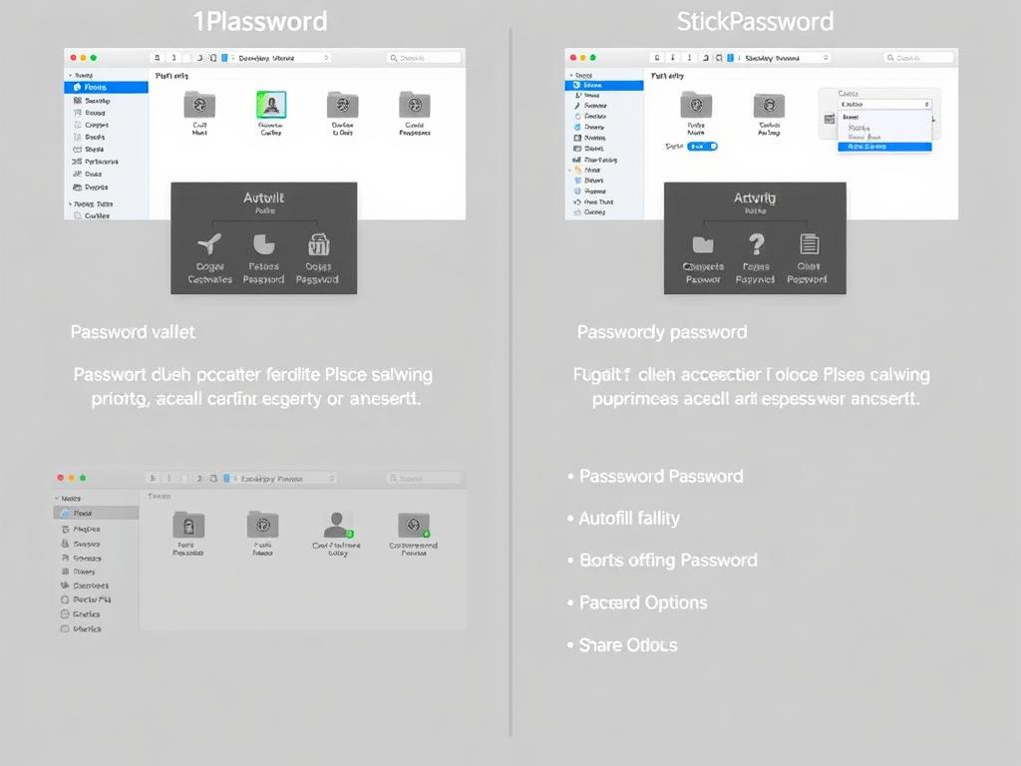This screenshot has height=766, width=1021.
Task: Click 'Share Otious' bullet text
Action: 628,645
